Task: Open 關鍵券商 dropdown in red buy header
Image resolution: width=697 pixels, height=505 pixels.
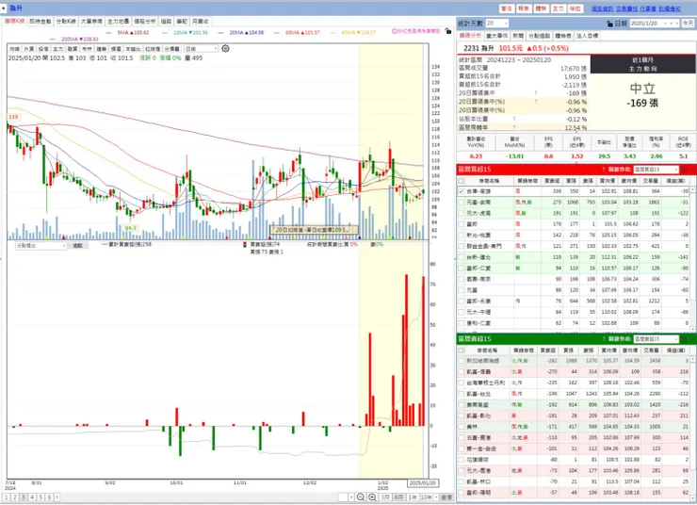Action: click(656, 170)
